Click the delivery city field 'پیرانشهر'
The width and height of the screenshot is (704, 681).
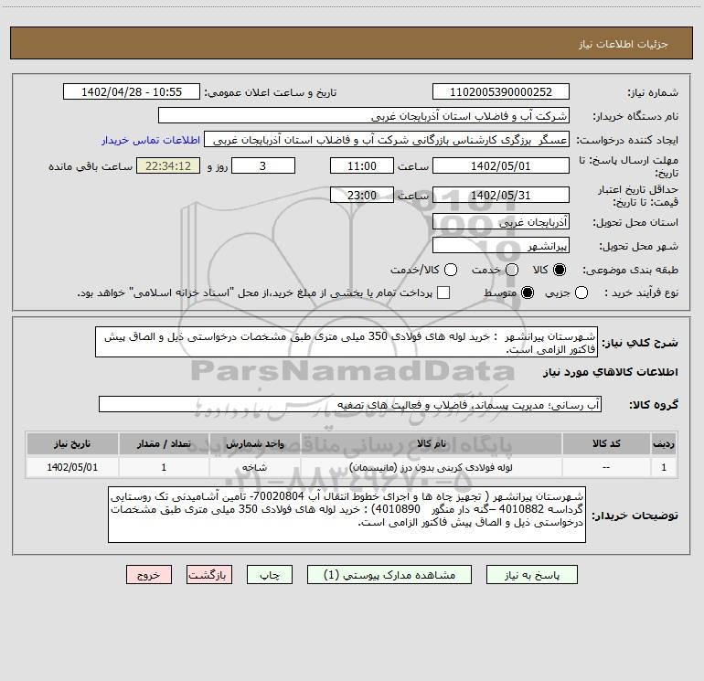[x=501, y=245]
